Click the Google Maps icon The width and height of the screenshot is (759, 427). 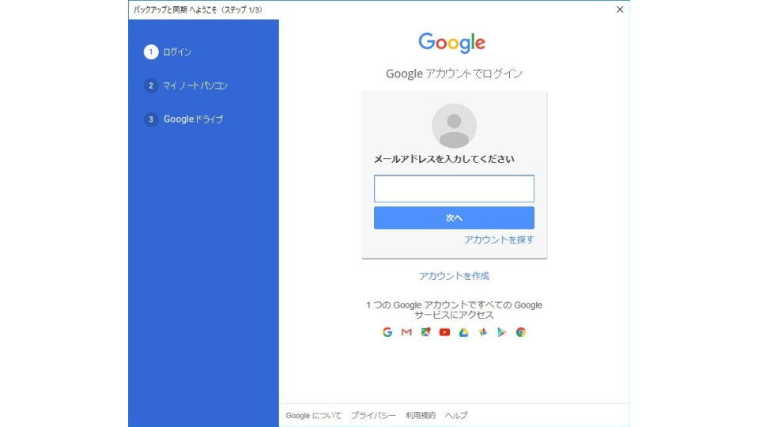point(425,332)
